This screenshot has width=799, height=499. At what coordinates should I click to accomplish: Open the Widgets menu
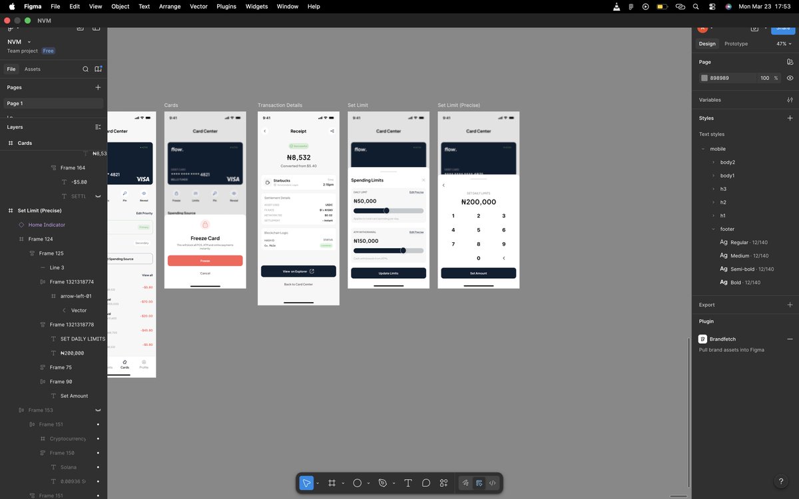(x=256, y=7)
